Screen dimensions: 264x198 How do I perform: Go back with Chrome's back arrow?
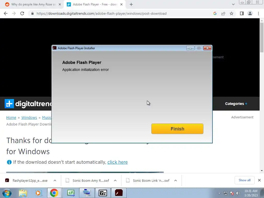tap(6, 13)
